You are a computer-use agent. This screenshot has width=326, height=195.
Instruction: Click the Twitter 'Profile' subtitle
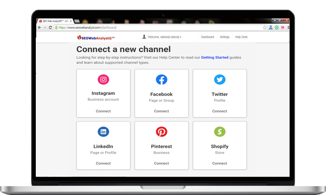tap(220, 100)
